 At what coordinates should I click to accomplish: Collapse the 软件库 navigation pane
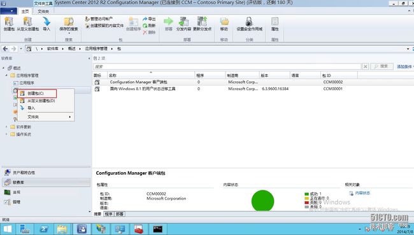pos(89,58)
